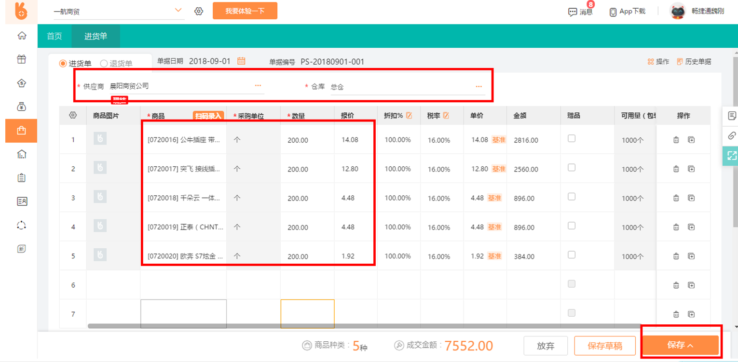Image resolution: width=738 pixels, height=362 pixels.
Task: Edit the discount % column icon
Action: [x=409, y=116]
